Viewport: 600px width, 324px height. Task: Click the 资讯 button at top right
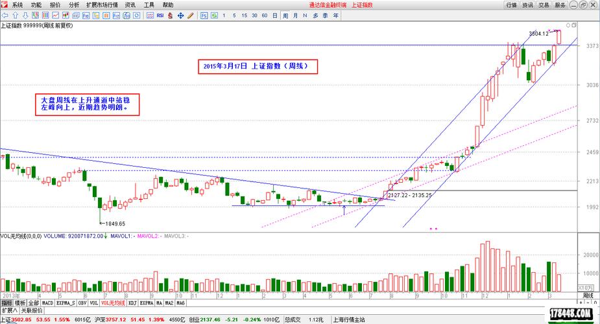tap(528, 5)
